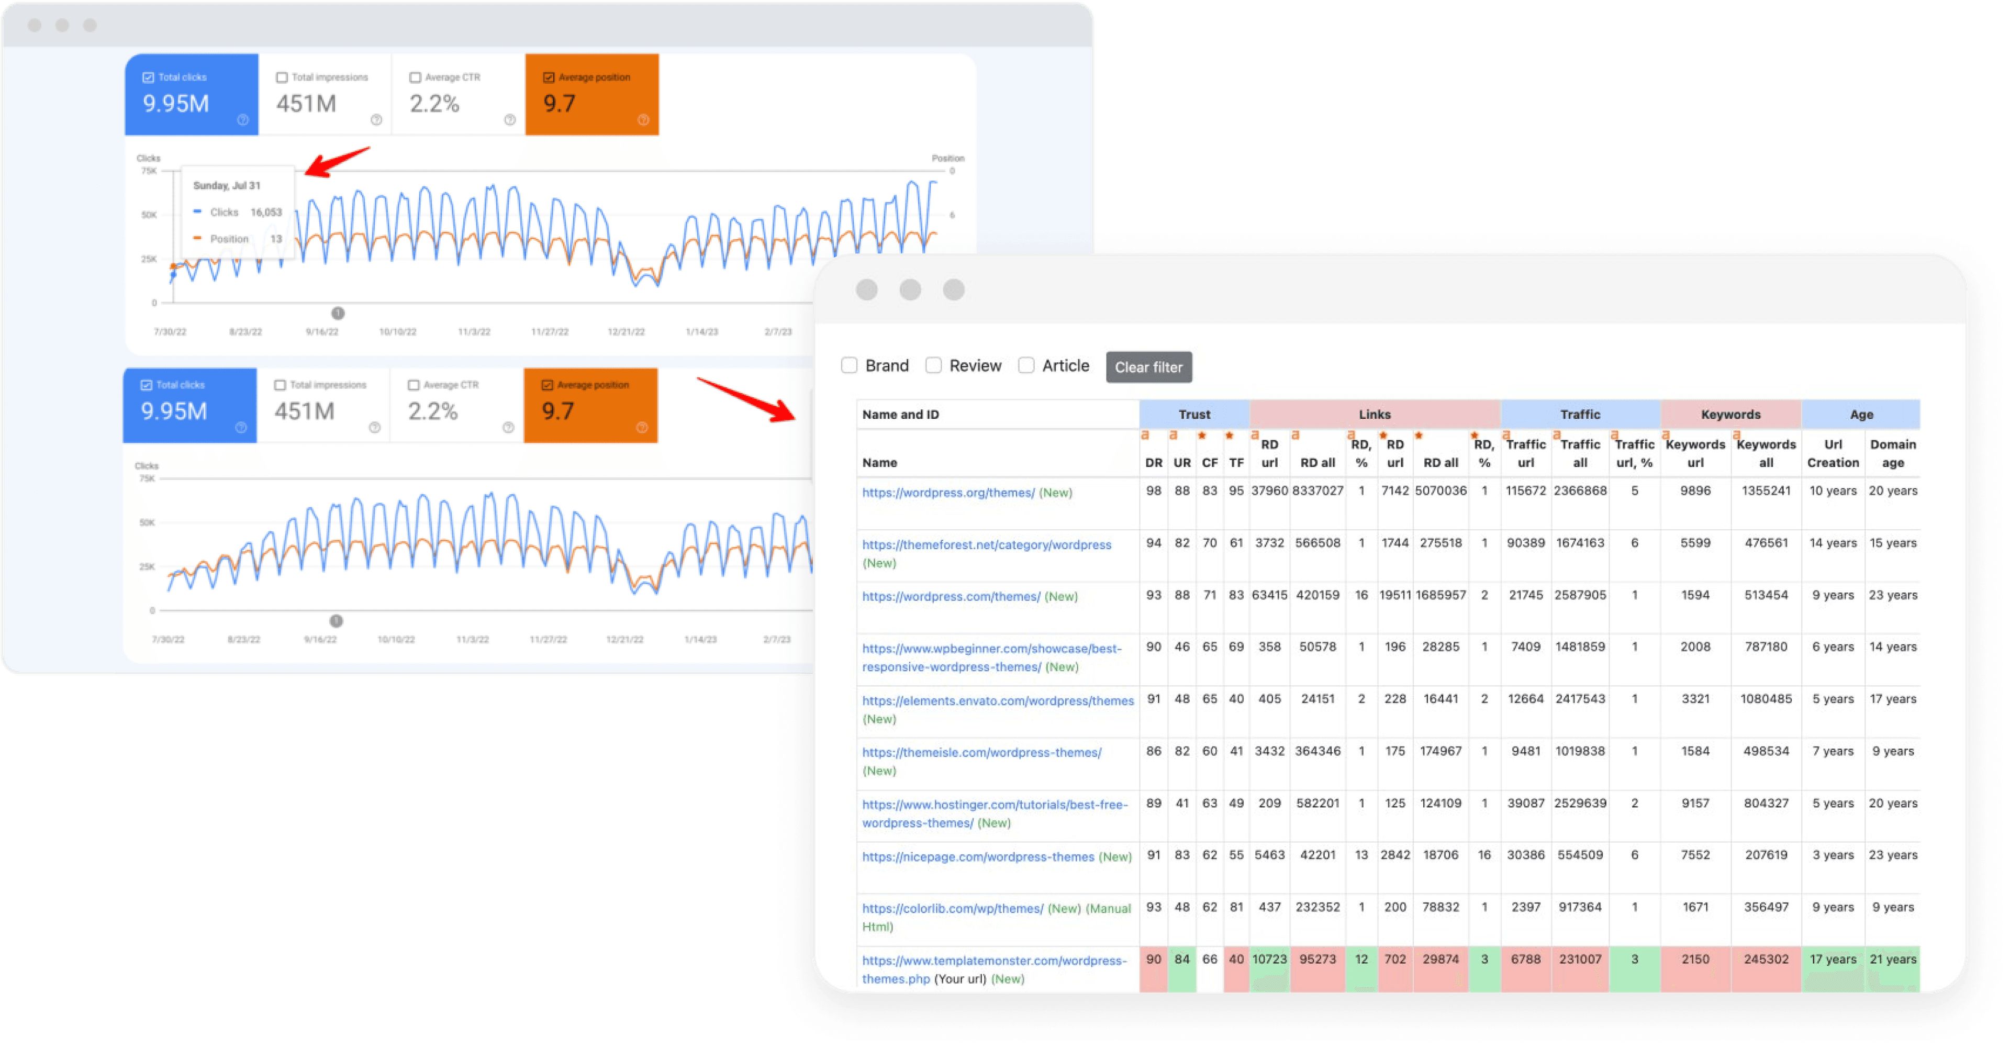Click the star icon above TF column
The image size is (2010, 1049).
point(1229,436)
